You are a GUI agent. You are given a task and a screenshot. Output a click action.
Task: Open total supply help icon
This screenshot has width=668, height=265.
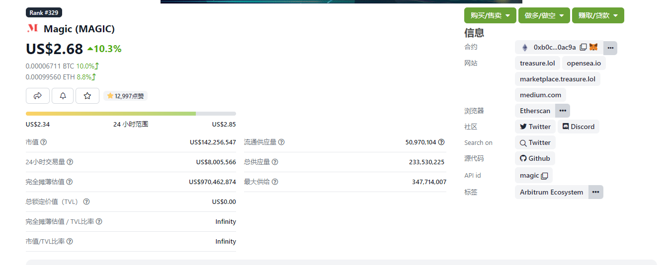pos(275,162)
